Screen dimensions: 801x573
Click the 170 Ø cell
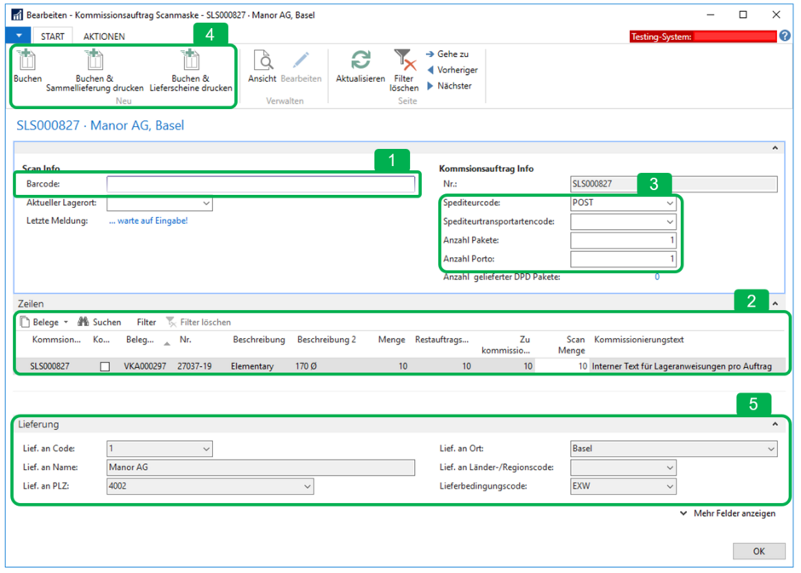pos(306,366)
